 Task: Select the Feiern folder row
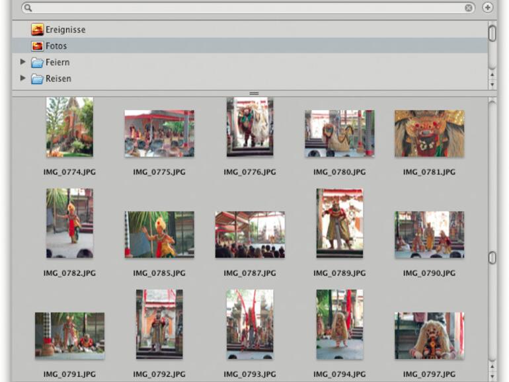pyautogui.click(x=250, y=62)
